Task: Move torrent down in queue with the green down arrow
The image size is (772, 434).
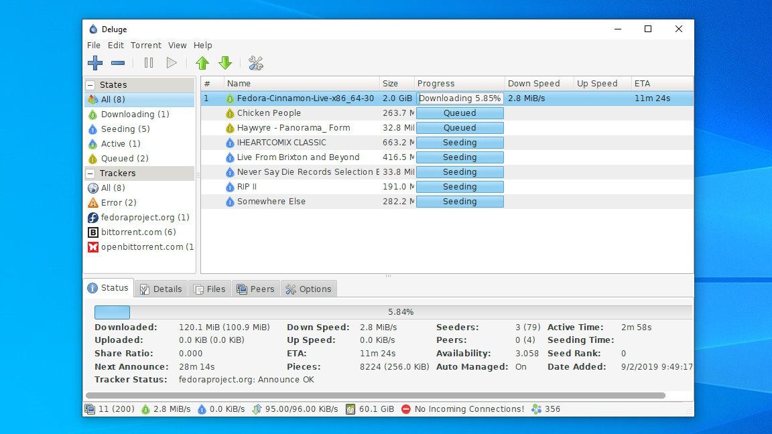Action: point(225,63)
